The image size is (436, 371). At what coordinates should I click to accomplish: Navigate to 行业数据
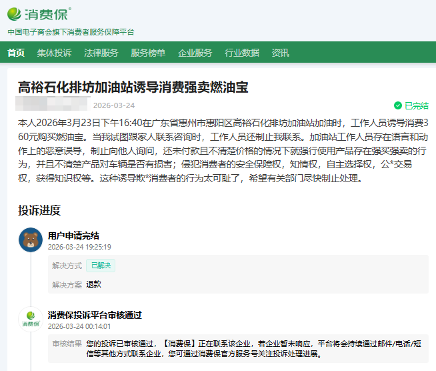pos(242,53)
